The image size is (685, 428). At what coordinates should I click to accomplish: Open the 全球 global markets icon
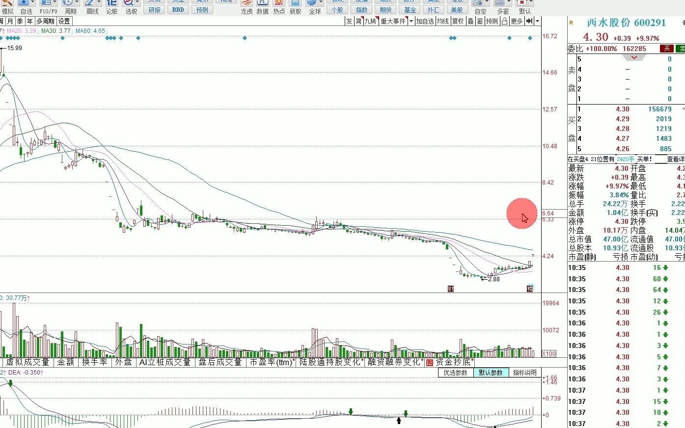point(311,3)
